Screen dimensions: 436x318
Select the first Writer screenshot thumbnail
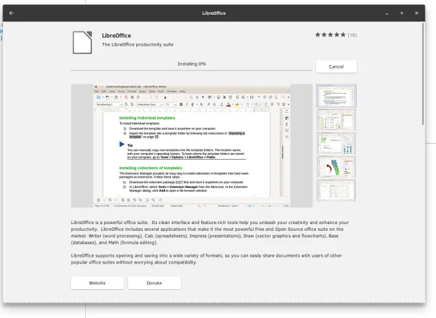pos(336,96)
